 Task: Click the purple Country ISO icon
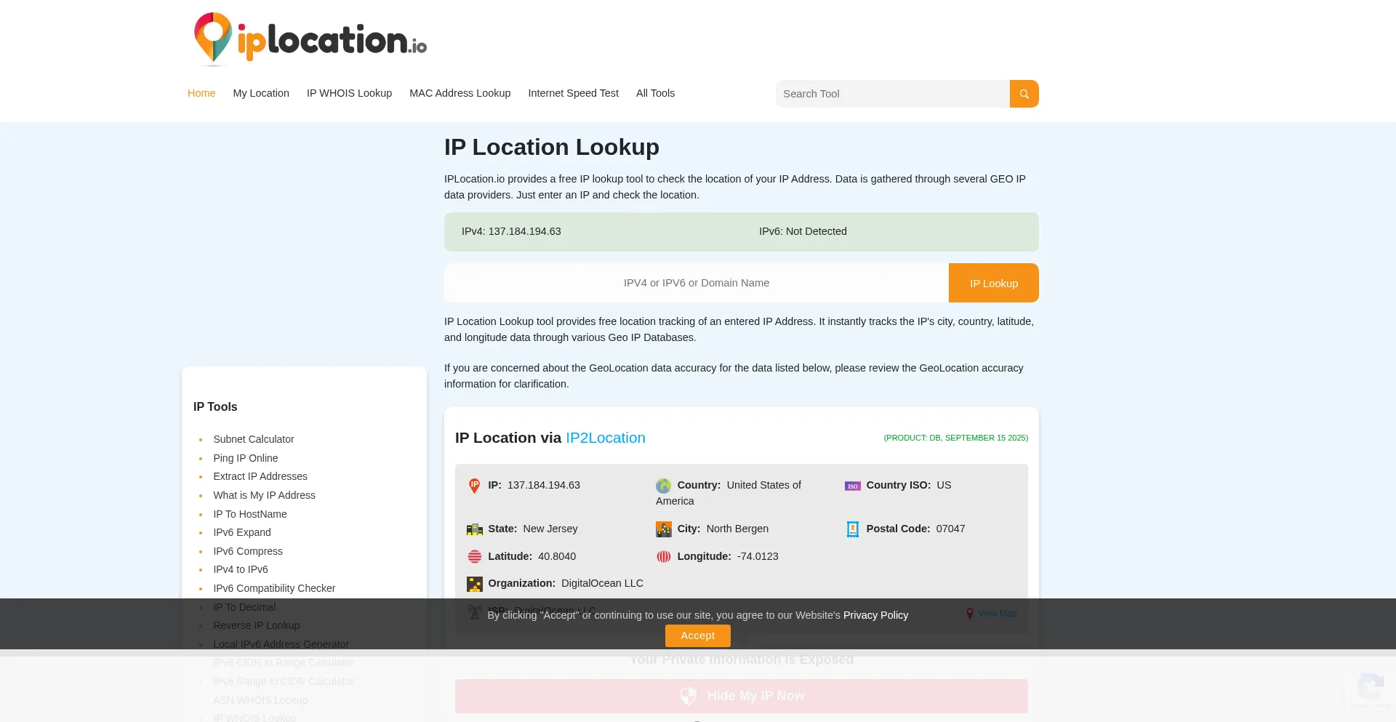852,486
